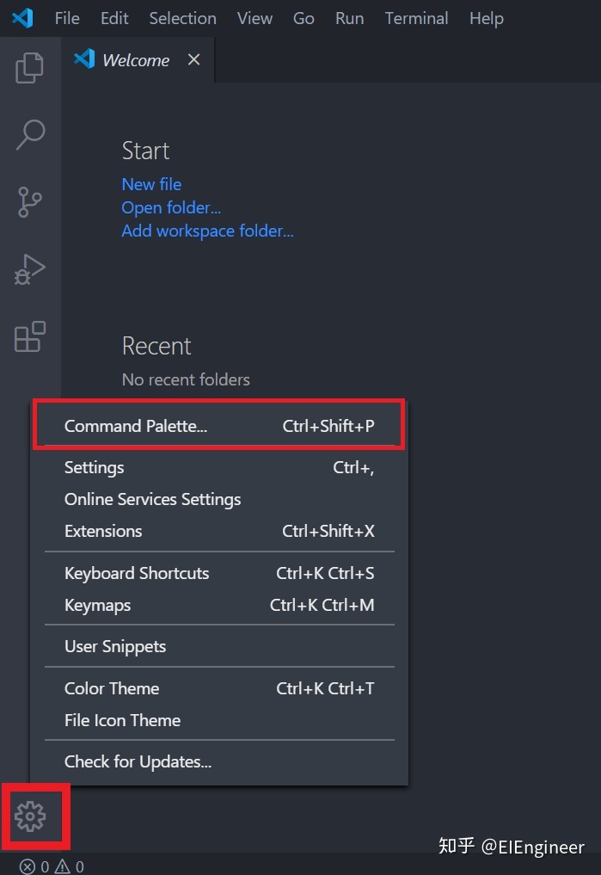This screenshot has width=601, height=875.
Task: Open Keyboard Shortcuts from the menu
Action: [x=137, y=573]
